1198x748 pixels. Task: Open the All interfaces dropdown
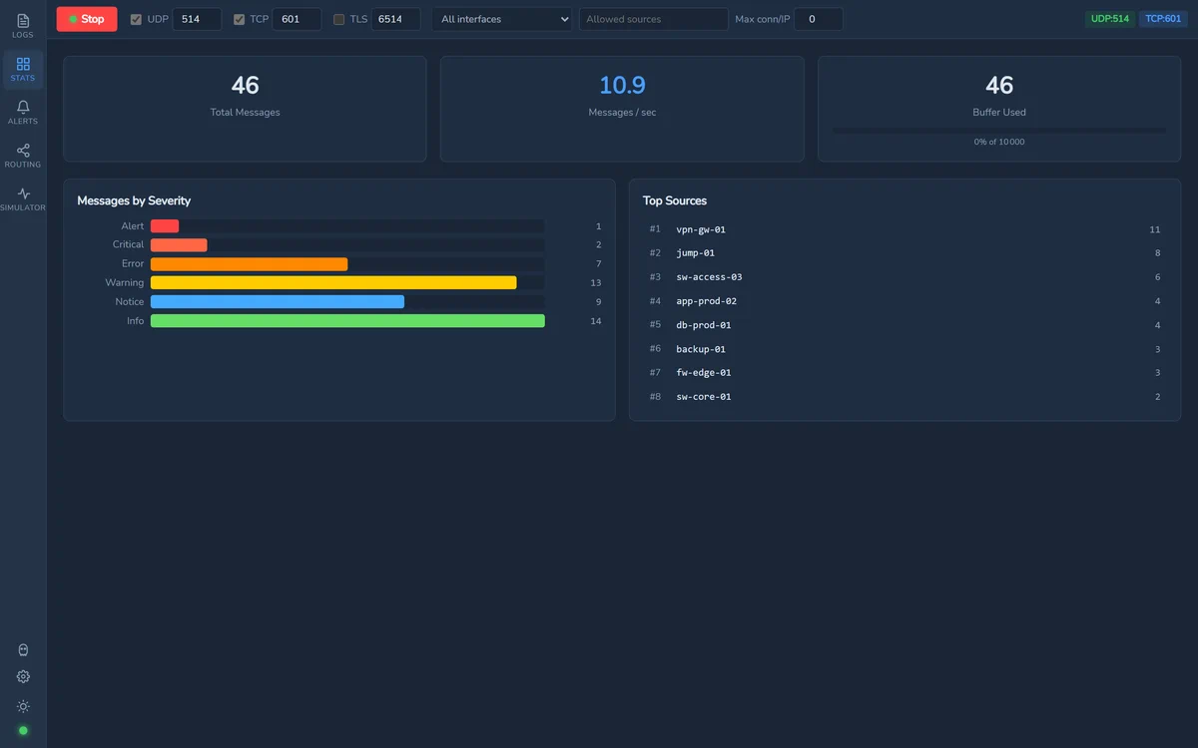coord(502,19)
